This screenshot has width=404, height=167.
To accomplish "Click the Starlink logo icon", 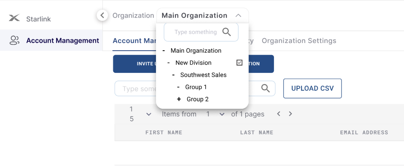I will [x=14, y=19].
